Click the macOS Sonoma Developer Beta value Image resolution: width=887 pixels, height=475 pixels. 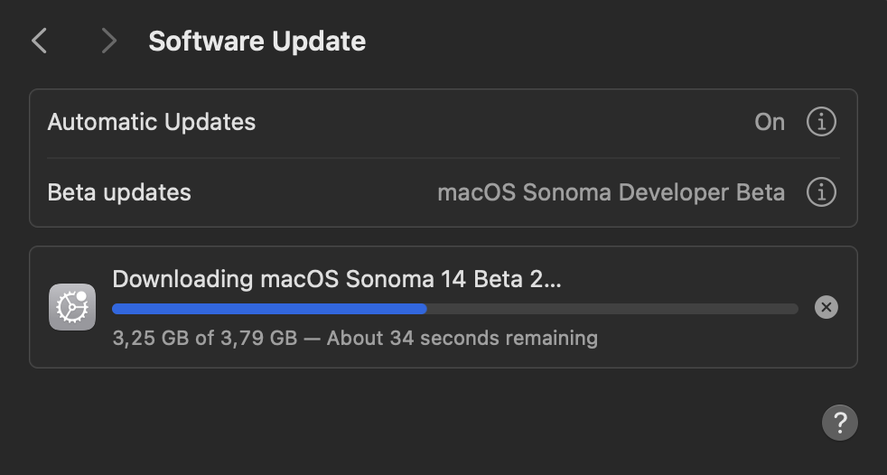pos(611,192)
